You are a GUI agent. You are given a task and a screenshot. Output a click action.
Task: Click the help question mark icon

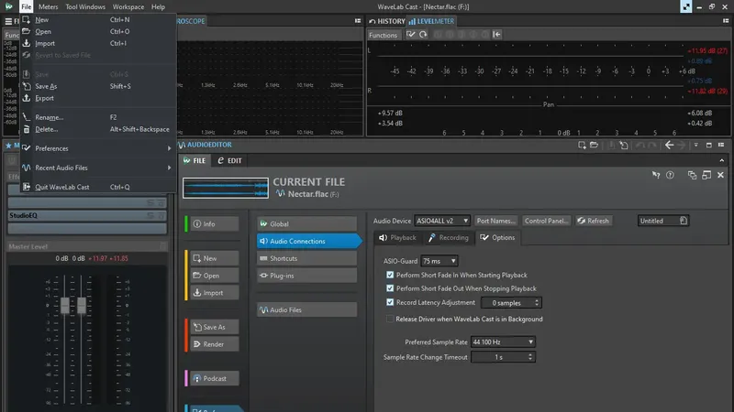(670, 175)
